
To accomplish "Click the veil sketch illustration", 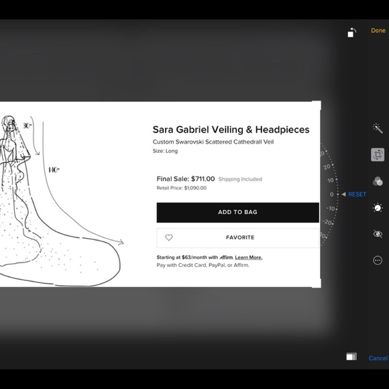I will tap(61, 201).
